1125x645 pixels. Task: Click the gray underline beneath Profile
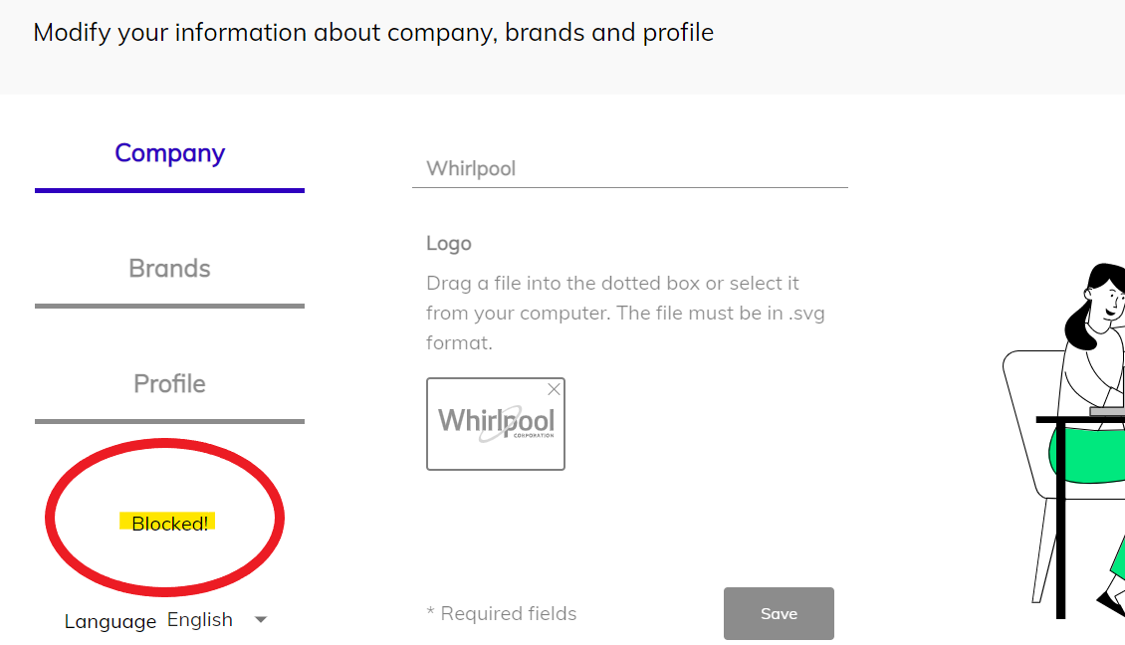tap(169, 421)
